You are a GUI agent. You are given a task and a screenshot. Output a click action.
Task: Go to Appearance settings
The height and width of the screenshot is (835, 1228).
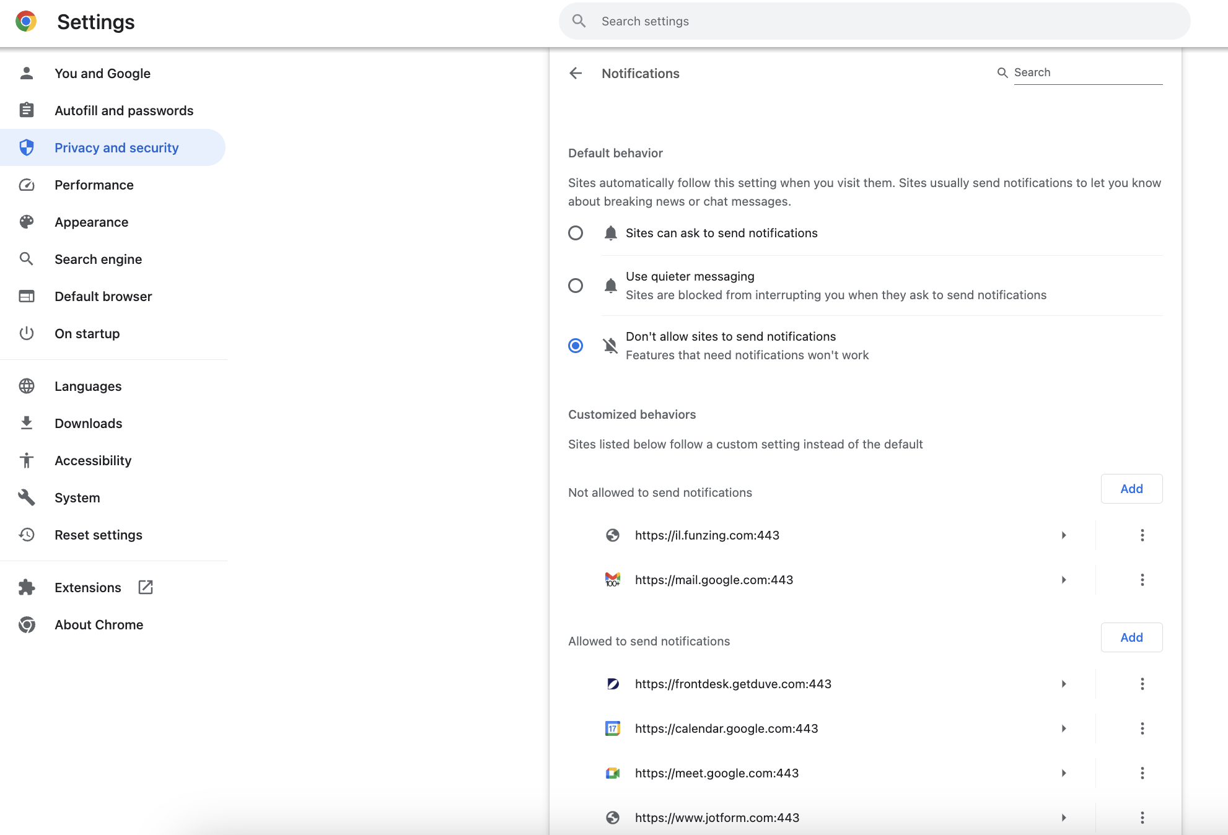coord(92,222)
